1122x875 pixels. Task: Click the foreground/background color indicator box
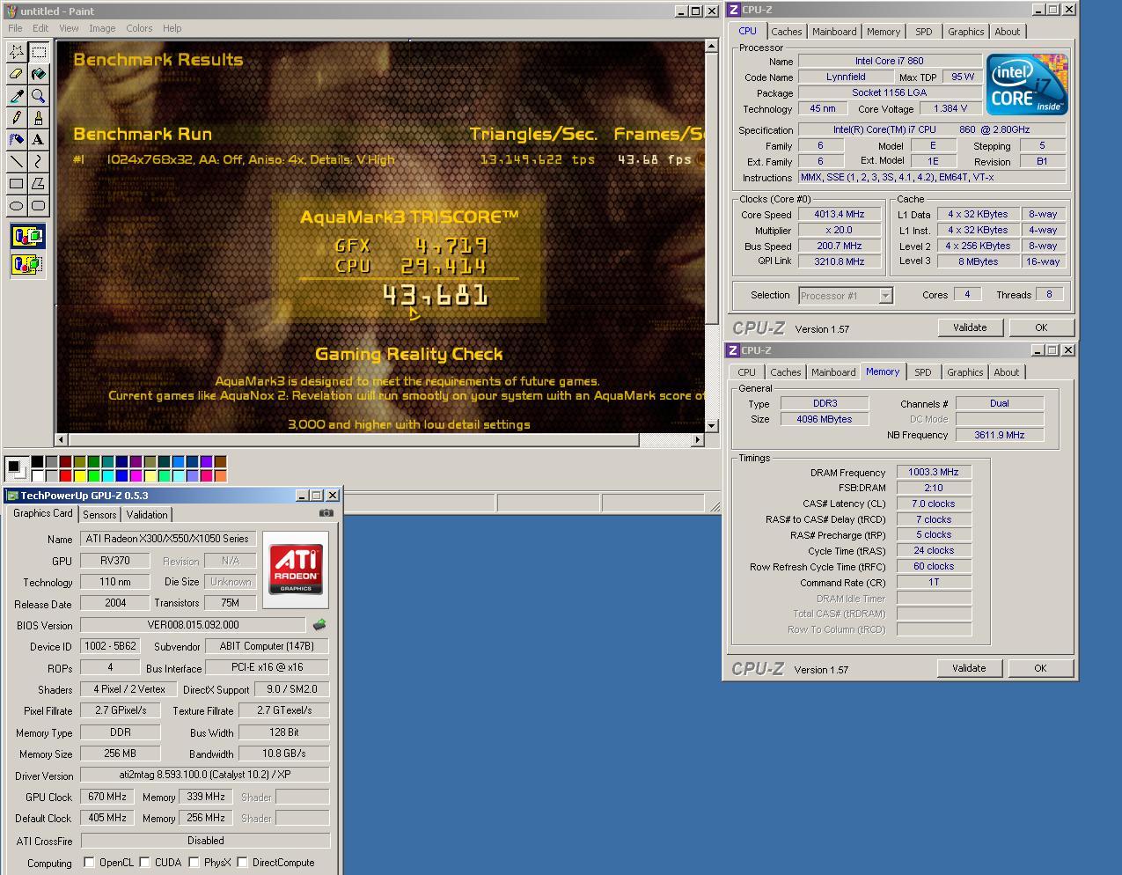(x=16, y=467)
